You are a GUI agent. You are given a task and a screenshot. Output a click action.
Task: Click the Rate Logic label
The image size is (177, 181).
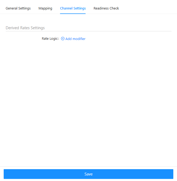(x=50, y=39)
